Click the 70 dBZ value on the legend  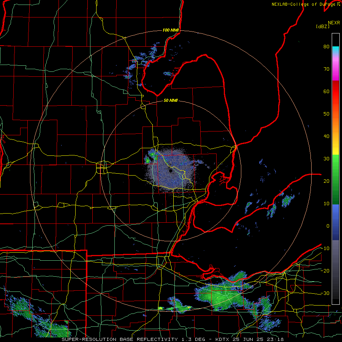326,69
